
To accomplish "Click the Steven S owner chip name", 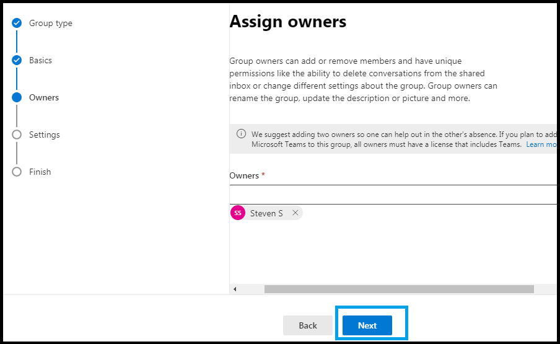I will 266,213.
